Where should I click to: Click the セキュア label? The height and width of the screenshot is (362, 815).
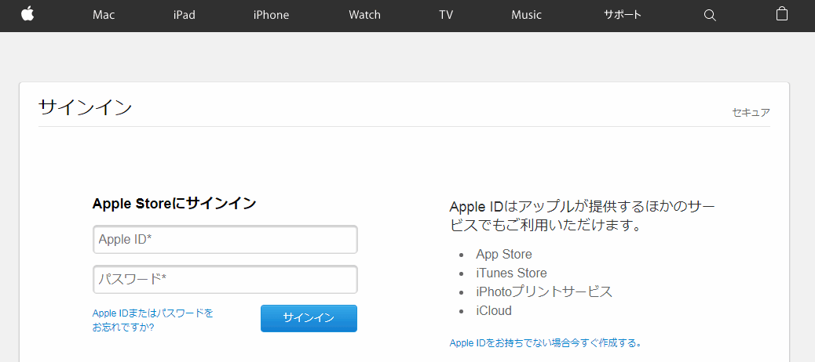click(751, 113)
